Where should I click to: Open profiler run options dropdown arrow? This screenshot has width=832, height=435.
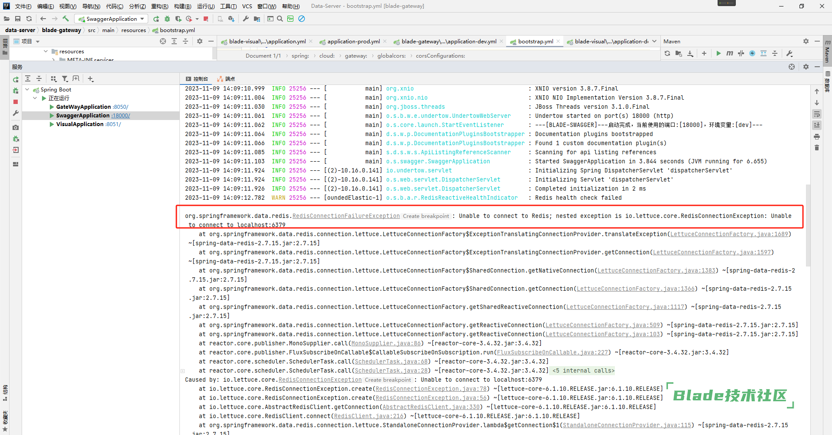(x=197, y=19)
